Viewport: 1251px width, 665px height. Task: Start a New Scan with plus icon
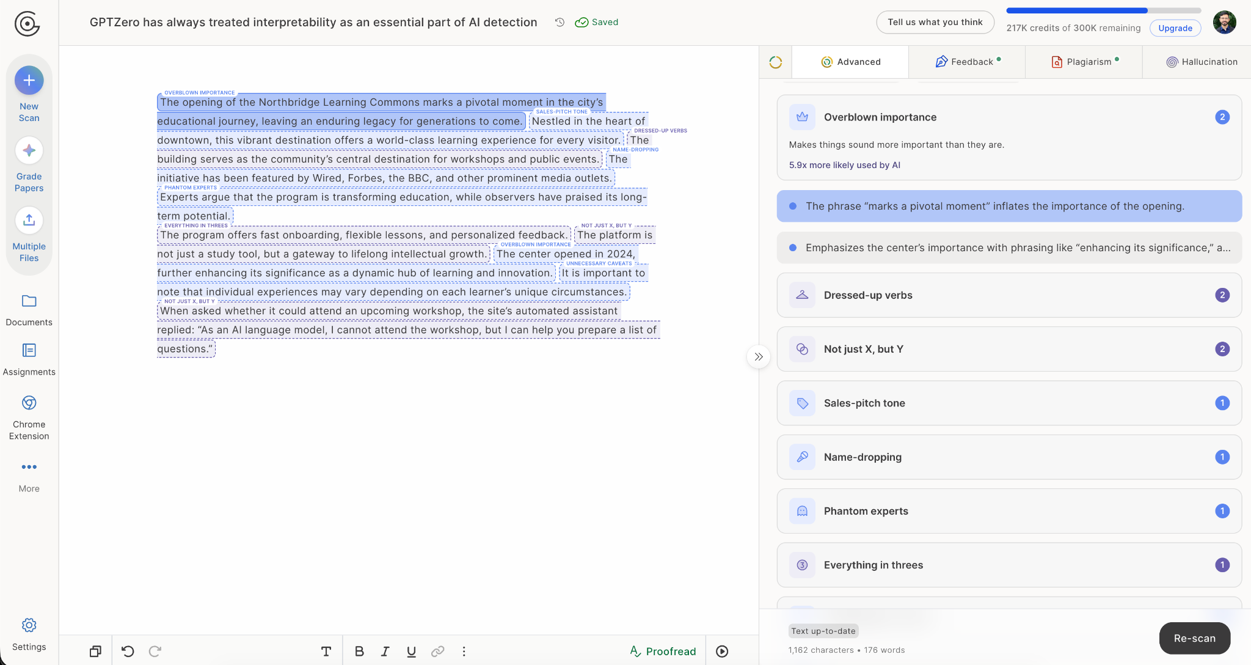(x=29, y=80)
